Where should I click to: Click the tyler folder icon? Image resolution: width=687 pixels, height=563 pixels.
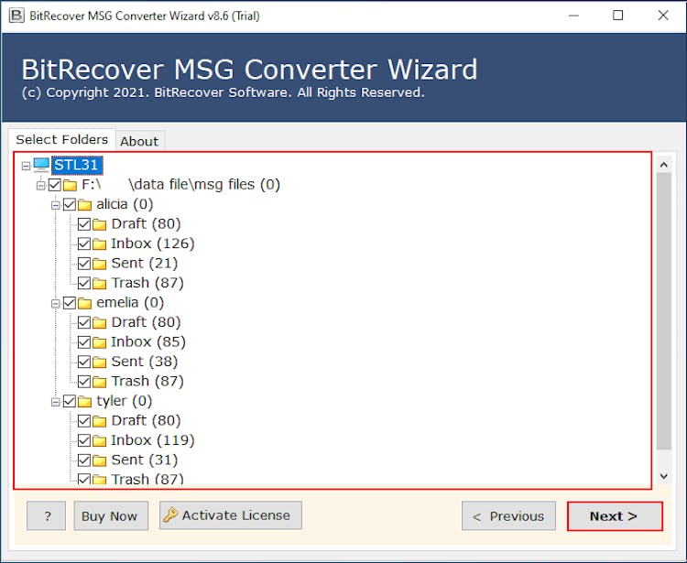[x=85, y=401]
